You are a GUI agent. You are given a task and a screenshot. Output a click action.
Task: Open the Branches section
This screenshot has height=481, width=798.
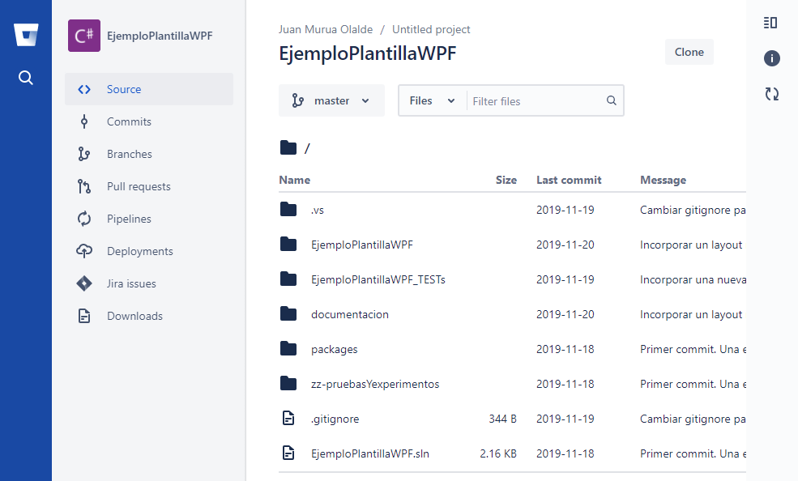click(x=149, y=154)
